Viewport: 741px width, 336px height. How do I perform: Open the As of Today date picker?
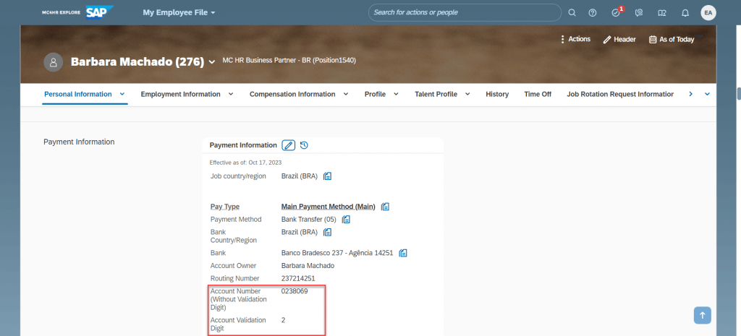pyautogui.click(x=672, y=40)
